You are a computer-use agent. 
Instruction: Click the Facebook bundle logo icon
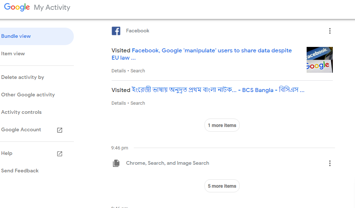click(116, 31)
